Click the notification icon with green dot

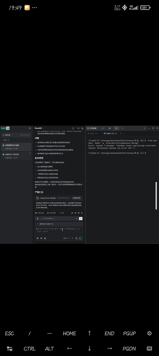point(82,128)
